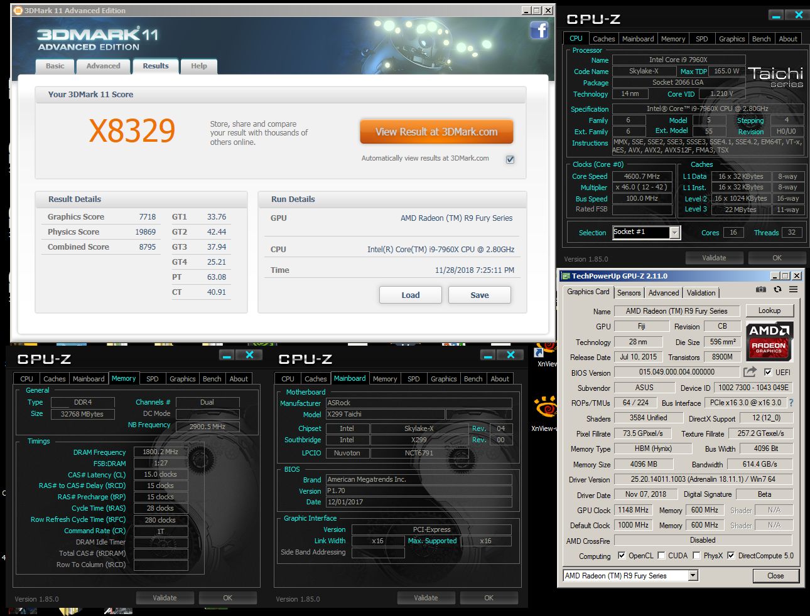Toggle the CUDA checkbox
810x616 pixels.
pyautogui.click(x=661, y=556)
